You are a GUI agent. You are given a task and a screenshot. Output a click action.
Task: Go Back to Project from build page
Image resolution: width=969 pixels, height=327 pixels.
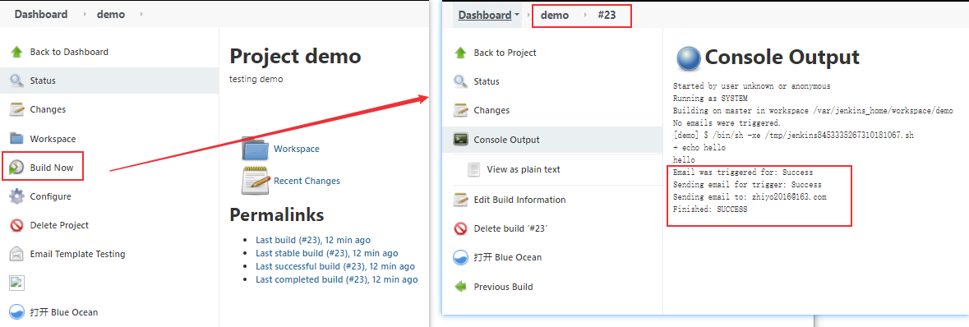[505, 53]
